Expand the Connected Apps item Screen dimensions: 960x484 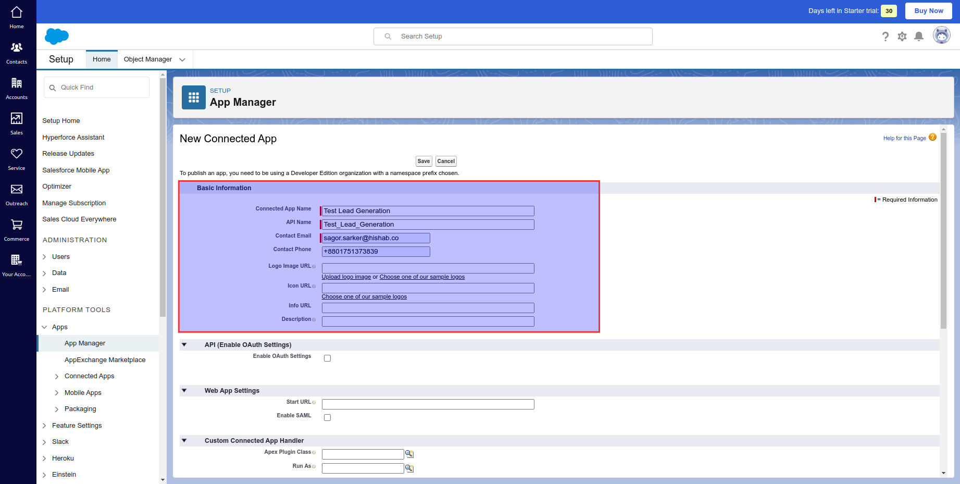[x=57, y=376]
